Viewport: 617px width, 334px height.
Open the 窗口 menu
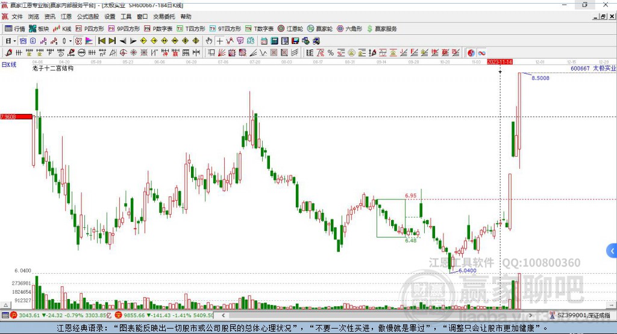(x=142, y=16)
